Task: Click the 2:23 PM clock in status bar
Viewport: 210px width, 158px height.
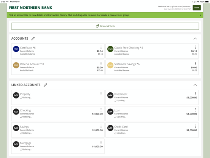Action: pos(5,2)
